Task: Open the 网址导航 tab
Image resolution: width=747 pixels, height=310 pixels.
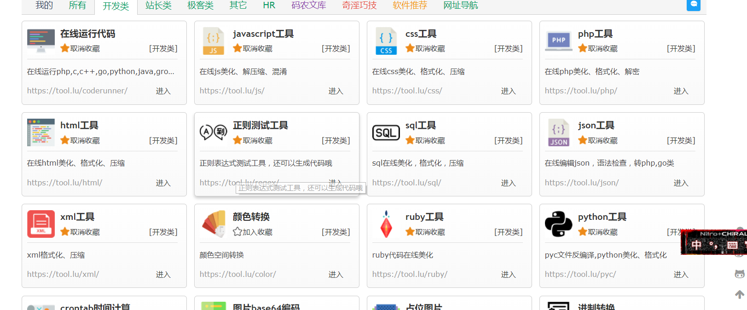Action: tap(460, 5)
